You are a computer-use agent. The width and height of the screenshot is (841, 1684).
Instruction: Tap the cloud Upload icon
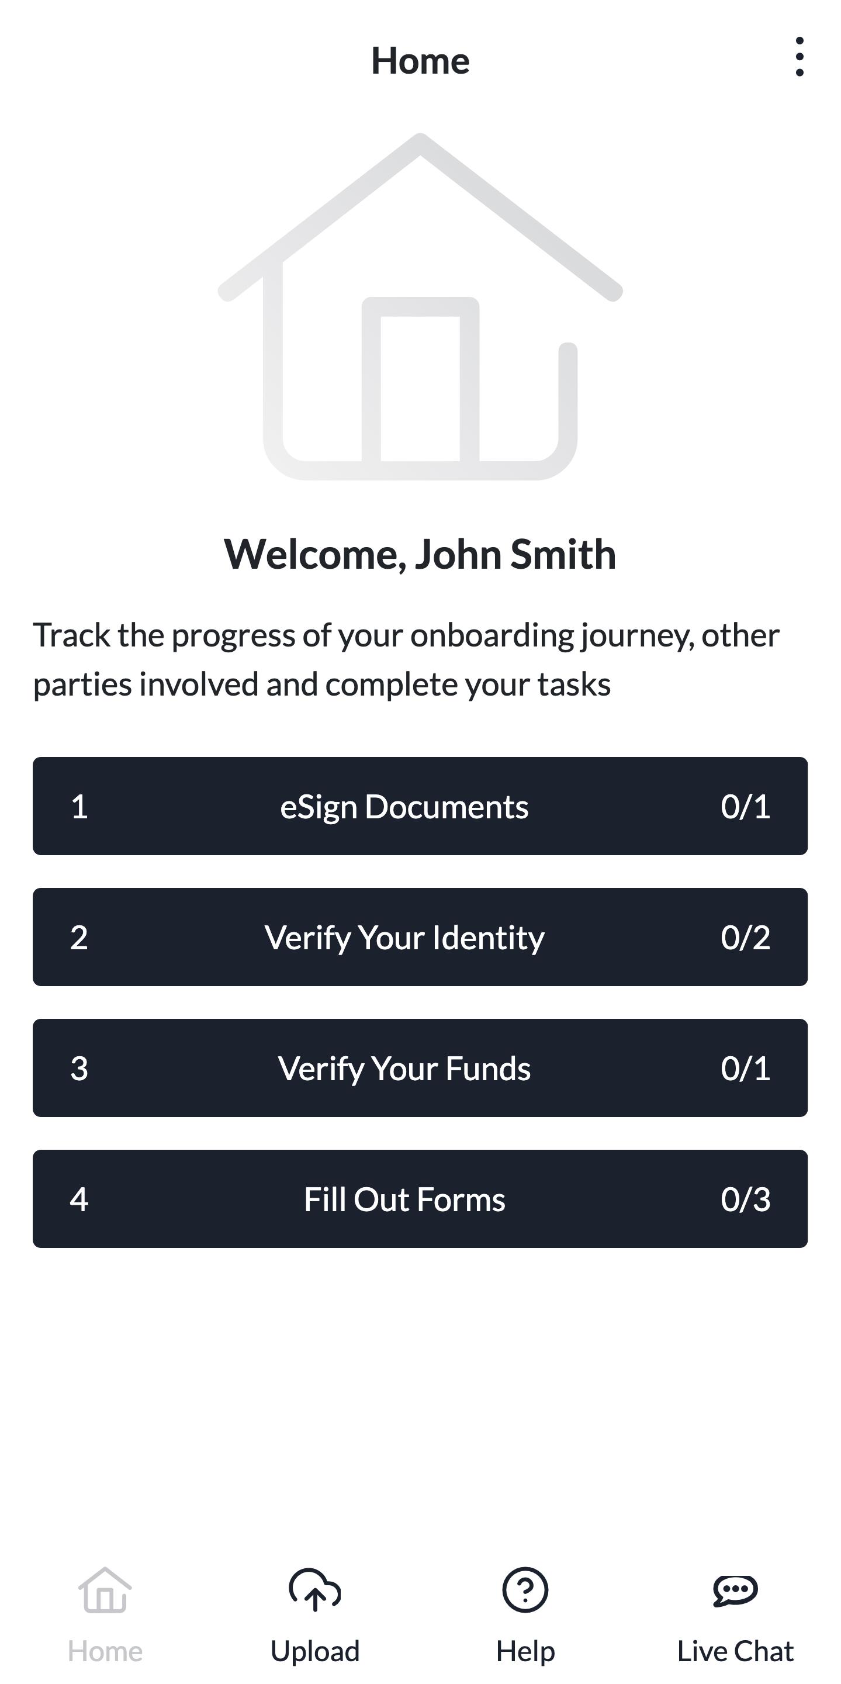coord(315,1589)
